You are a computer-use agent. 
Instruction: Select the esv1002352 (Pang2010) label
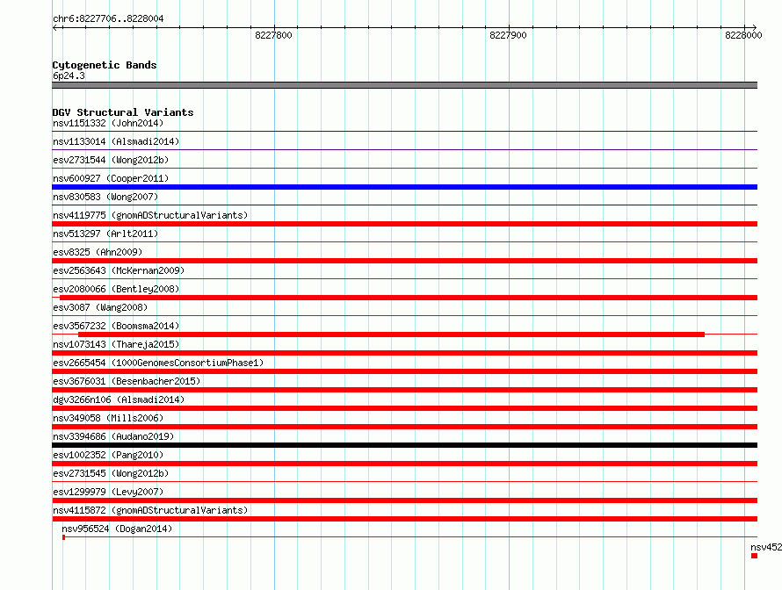[108, 455]
